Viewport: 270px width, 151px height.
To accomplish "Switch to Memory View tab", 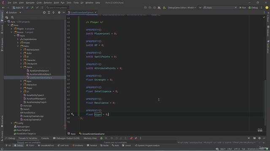I will 90,138.
